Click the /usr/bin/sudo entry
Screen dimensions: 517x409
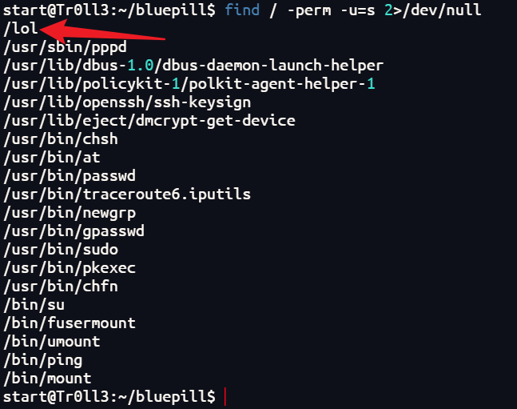(61, 250)
